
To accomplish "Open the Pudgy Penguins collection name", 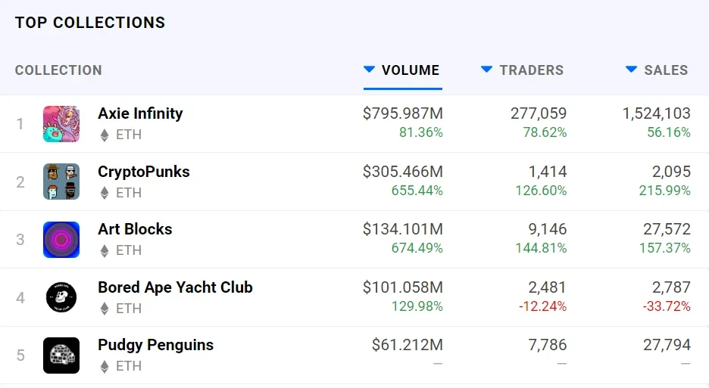I will (x=155, y=345).
